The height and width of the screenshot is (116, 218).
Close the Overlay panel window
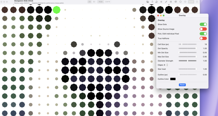click(158, 16)
